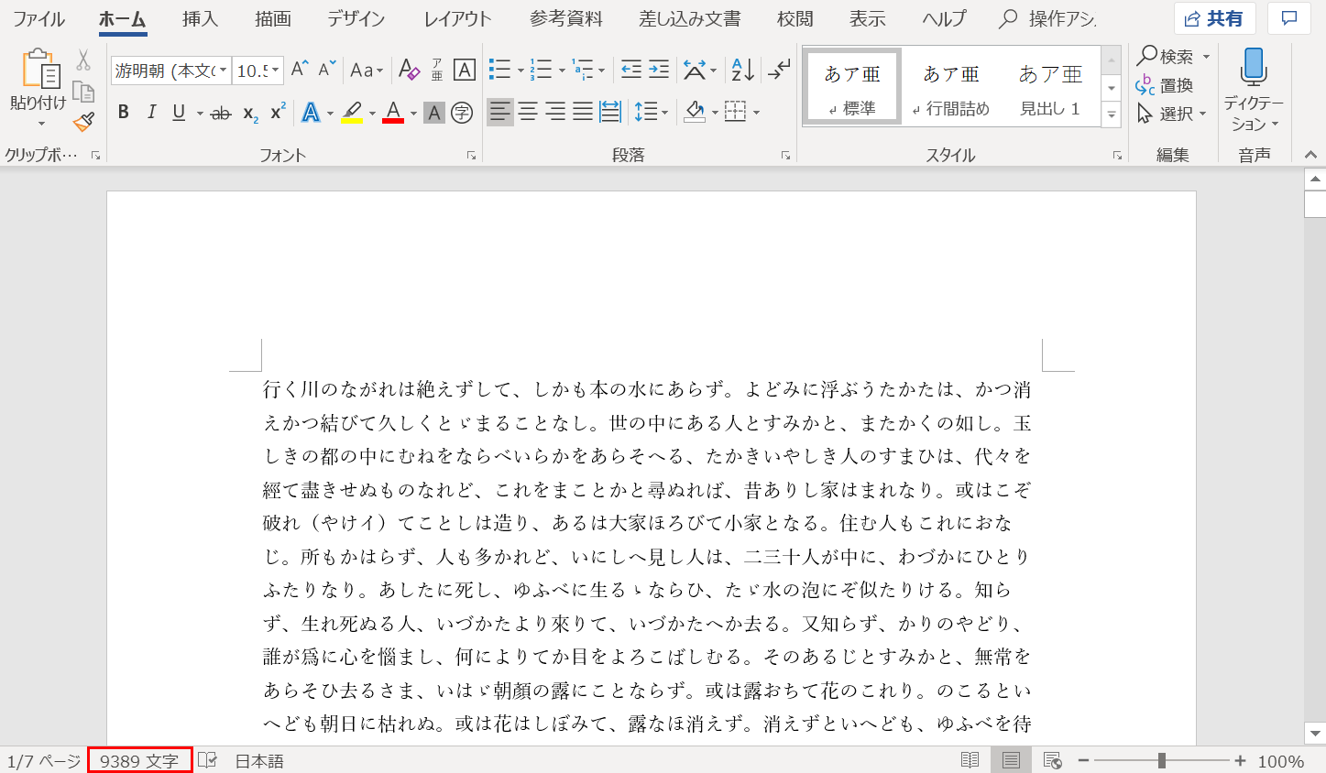Click the Tell Me search box
1326x773 pixels.
coord(1047,18)
